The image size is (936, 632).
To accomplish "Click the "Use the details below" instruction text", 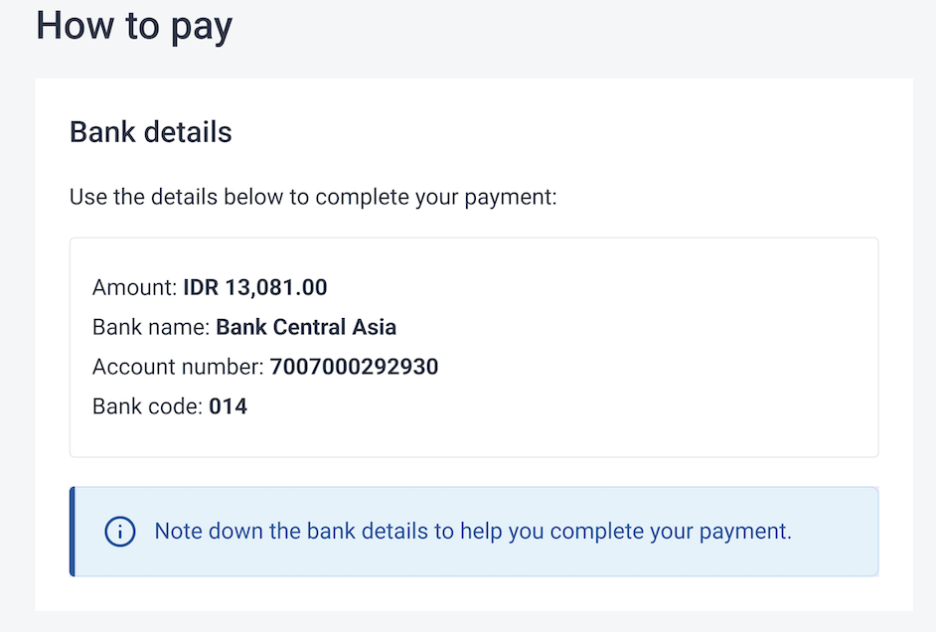I will [x=313, y=197].
